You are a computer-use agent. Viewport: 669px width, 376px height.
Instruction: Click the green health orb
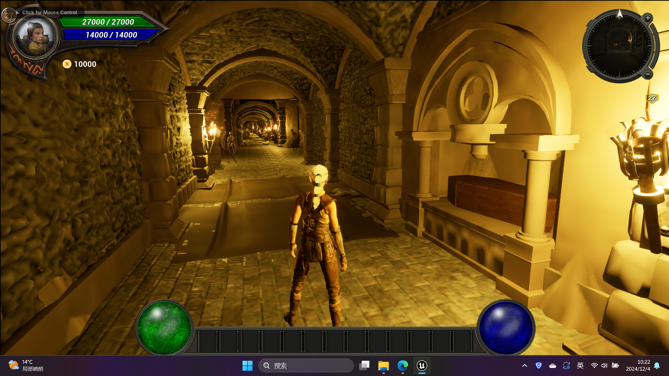(x=164, y=327)
